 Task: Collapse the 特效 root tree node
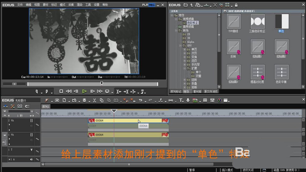pos(172,15)
